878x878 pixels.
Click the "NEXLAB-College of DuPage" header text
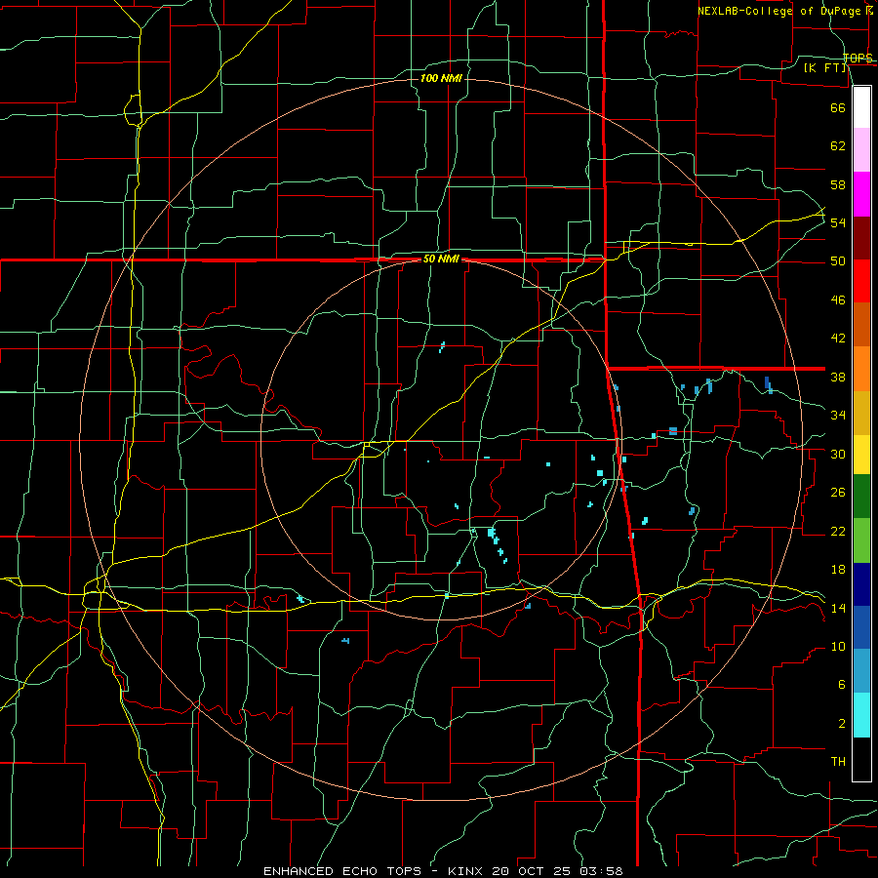[x=779, y=11]
